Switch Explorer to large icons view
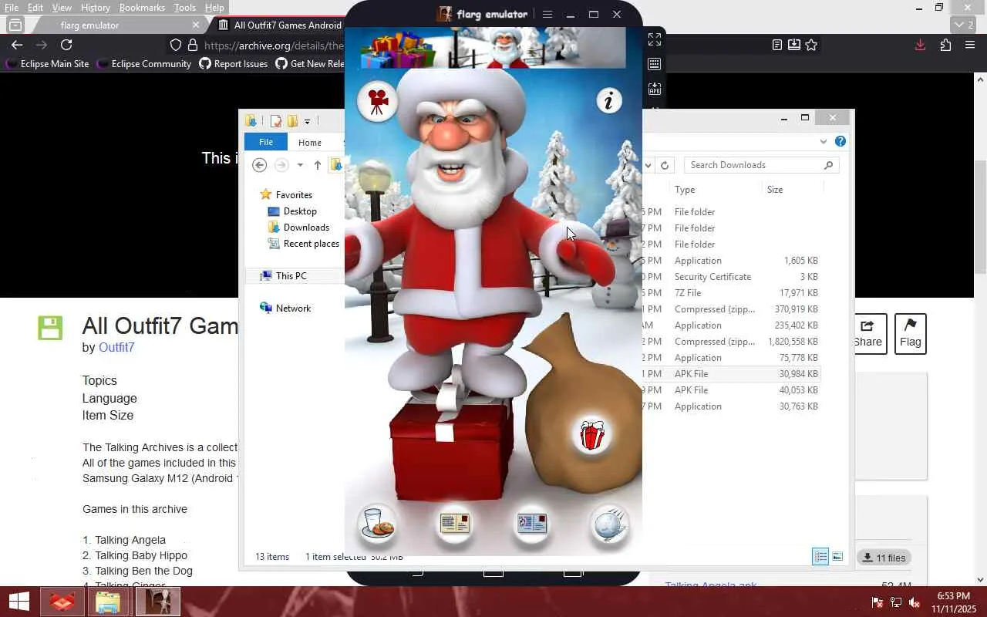 837,557
